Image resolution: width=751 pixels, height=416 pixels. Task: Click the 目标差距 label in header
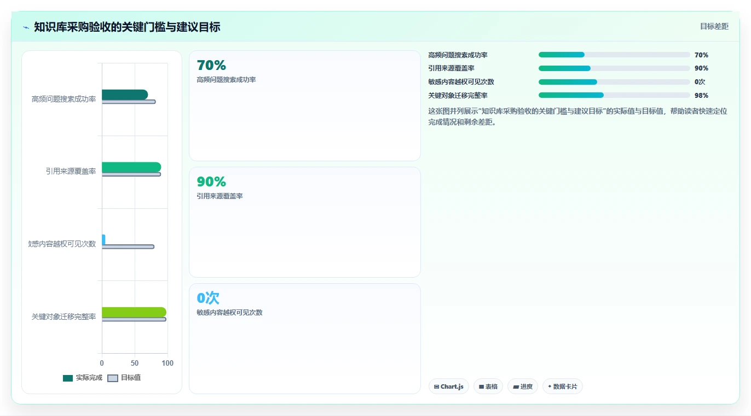click(x=714, y=26)
